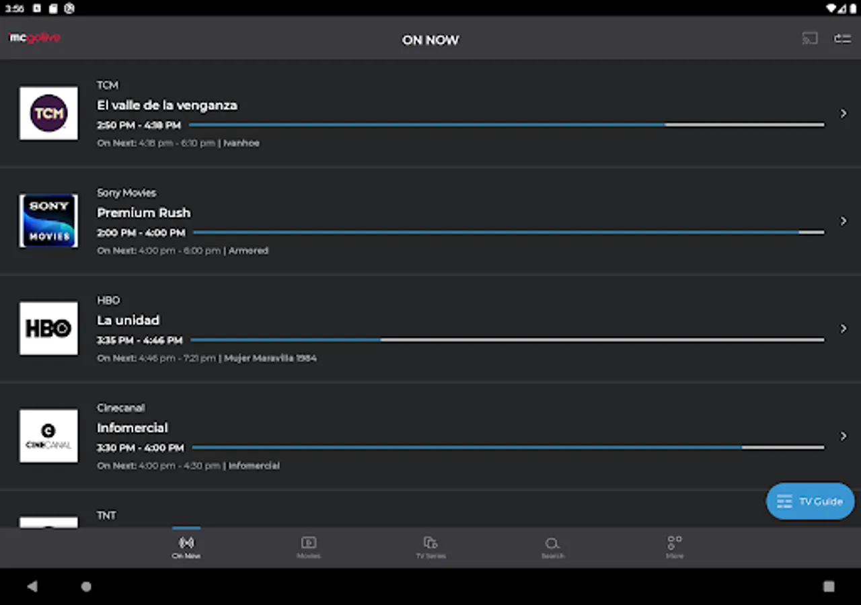Switch to the On Now tab

pyautogui.click(x=186, y=547)
